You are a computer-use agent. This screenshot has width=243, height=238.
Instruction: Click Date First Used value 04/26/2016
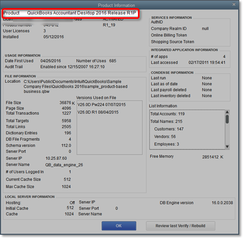51,61
